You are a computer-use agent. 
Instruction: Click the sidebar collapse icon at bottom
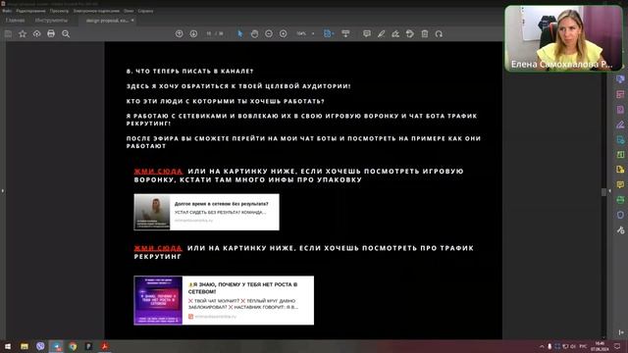[x=621, y=332]
